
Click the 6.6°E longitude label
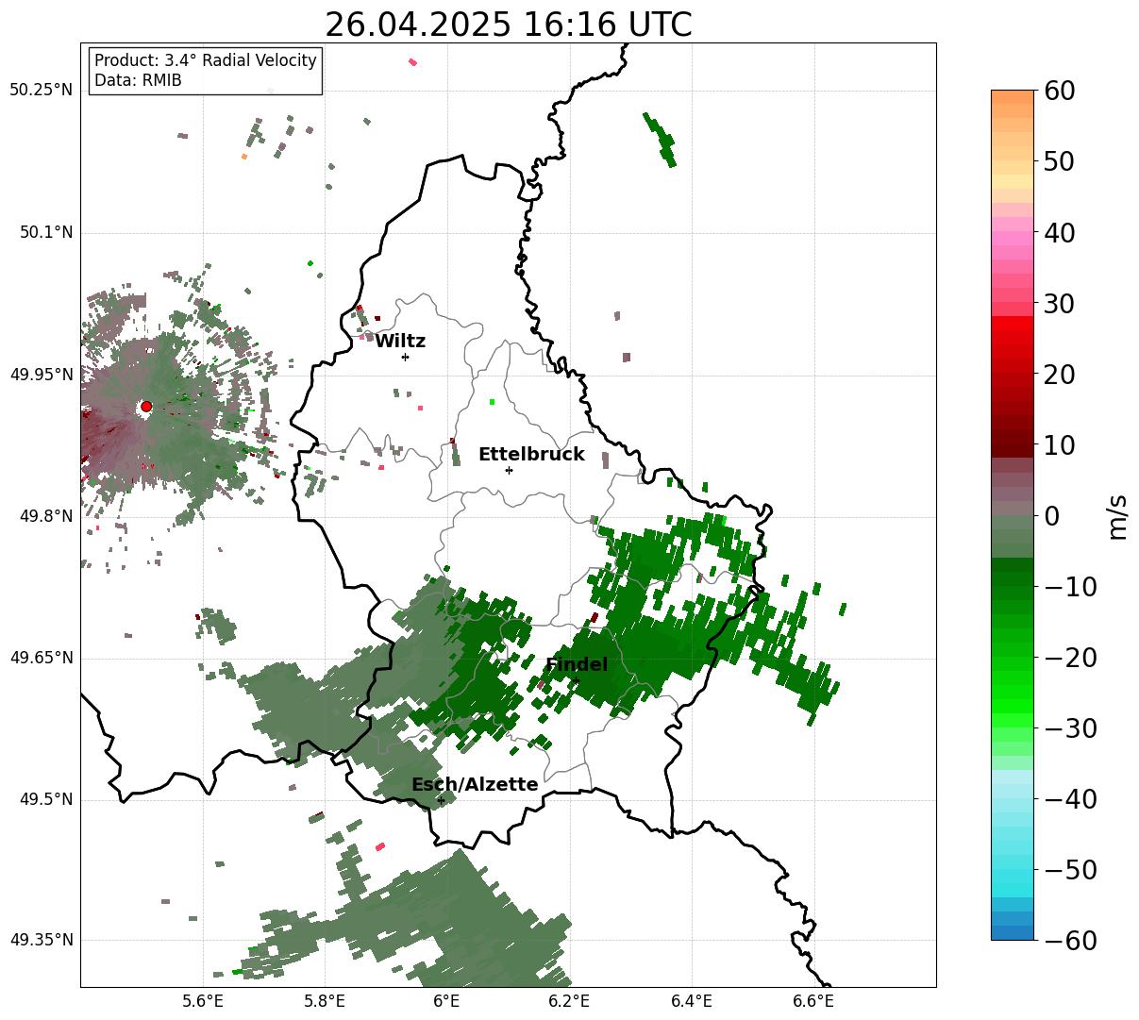click(x=813, y=1001)
